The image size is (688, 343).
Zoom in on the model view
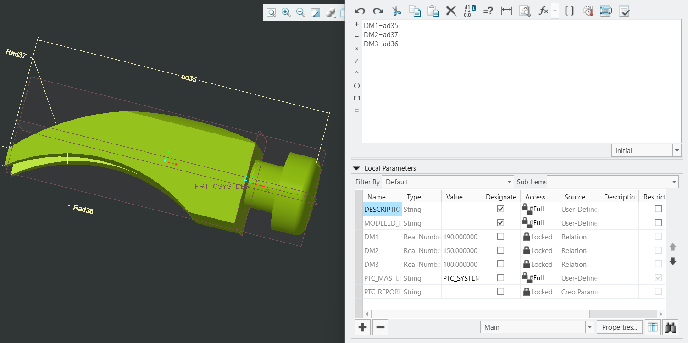click(286, 13)
